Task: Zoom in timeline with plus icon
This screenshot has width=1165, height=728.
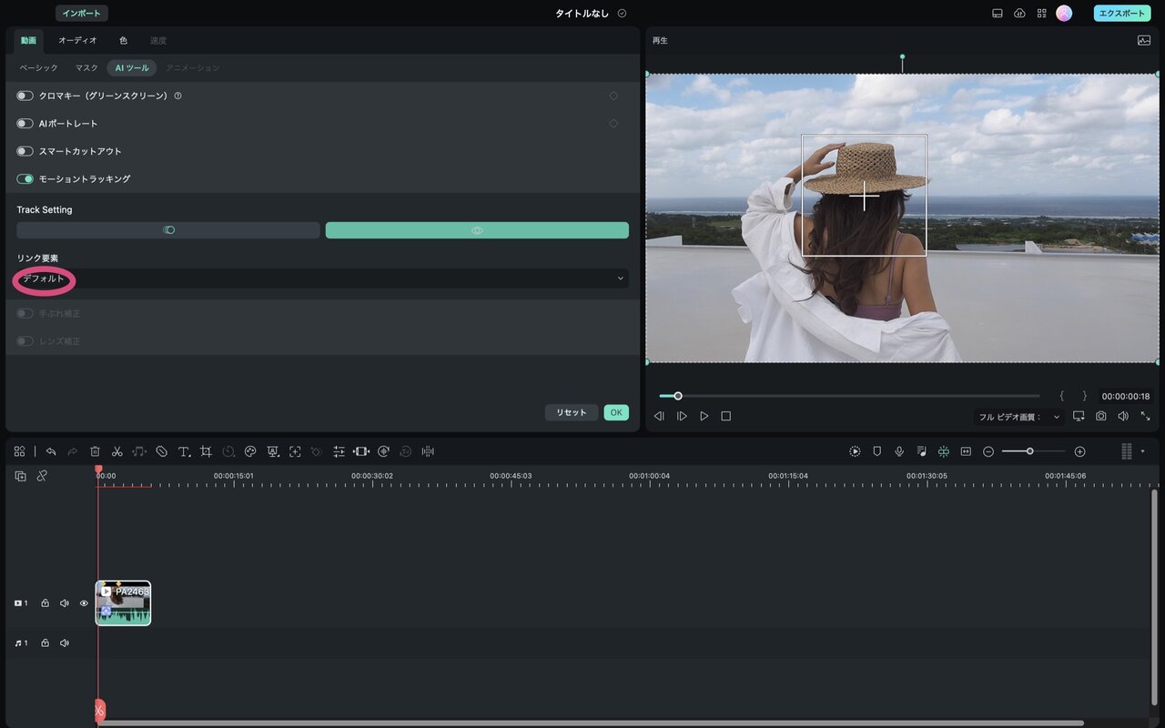Action: (1079, 451)
